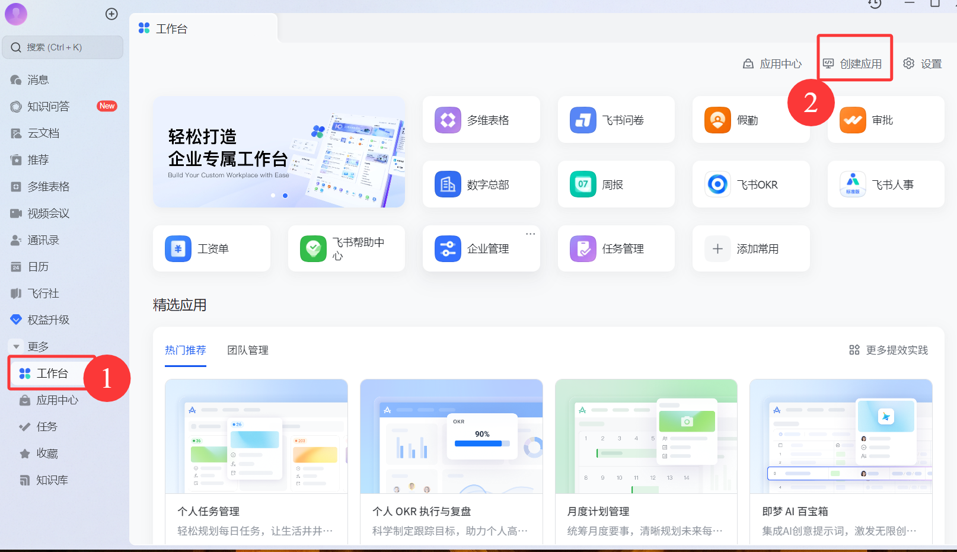Select the first banner carousel dot
This screenshot has width=957, height=552.
coord(273,195)
